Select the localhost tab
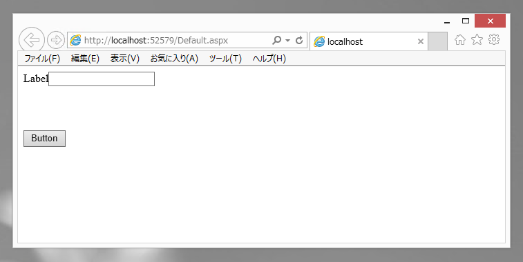 (368, 41)
